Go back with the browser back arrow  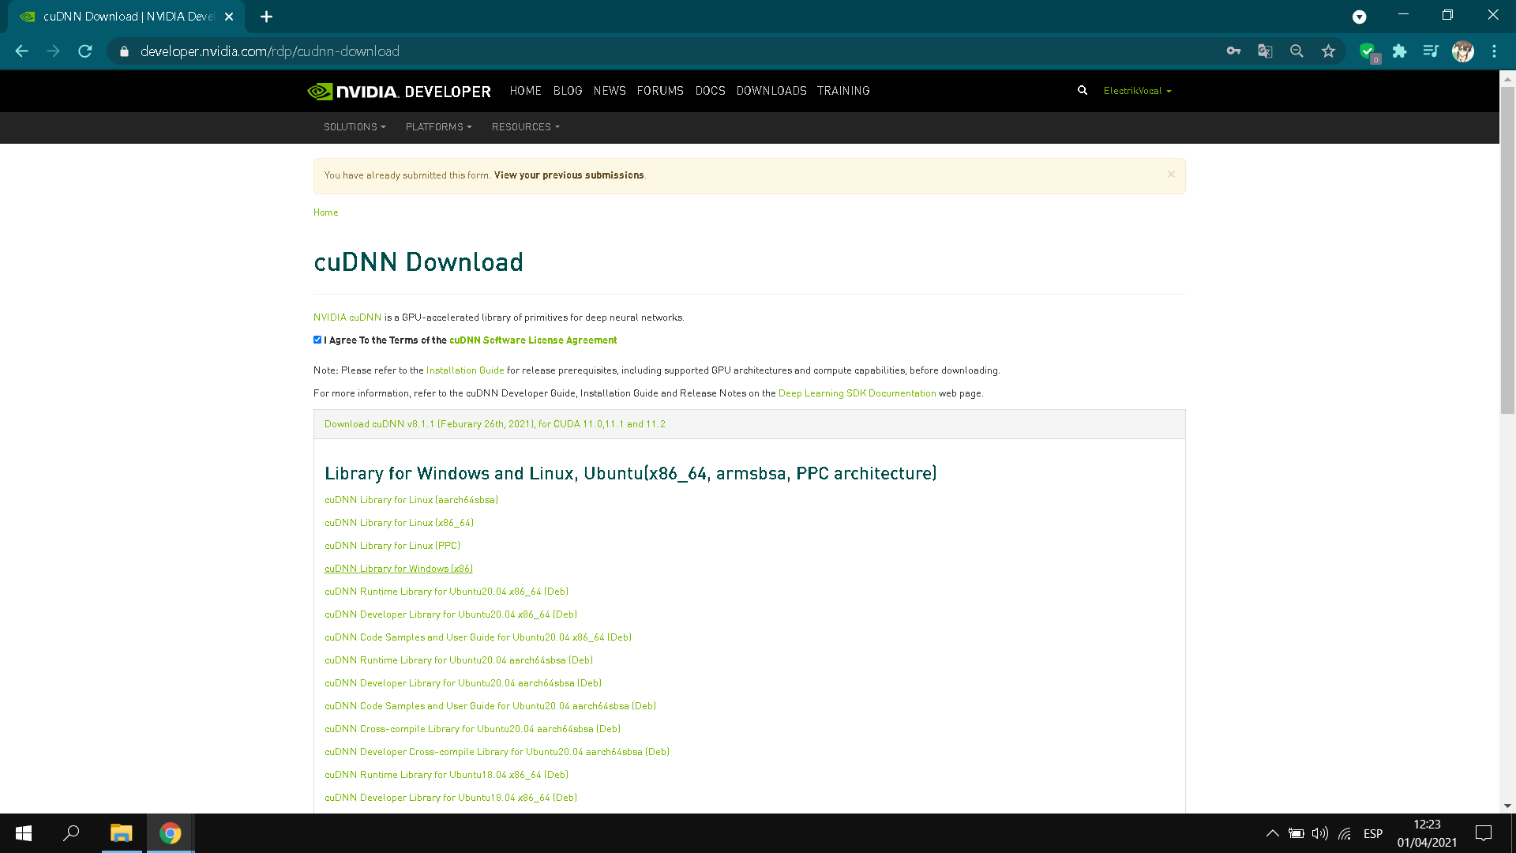click(21, 51)
